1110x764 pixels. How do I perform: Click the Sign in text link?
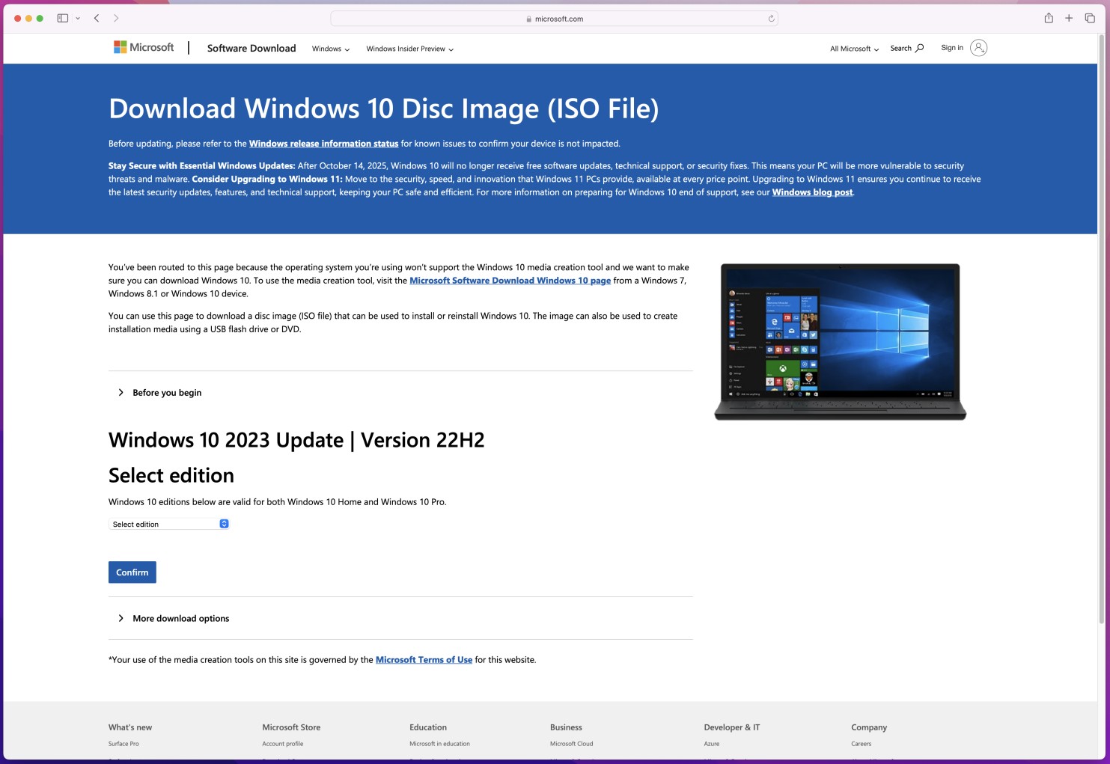click(952, 48)
